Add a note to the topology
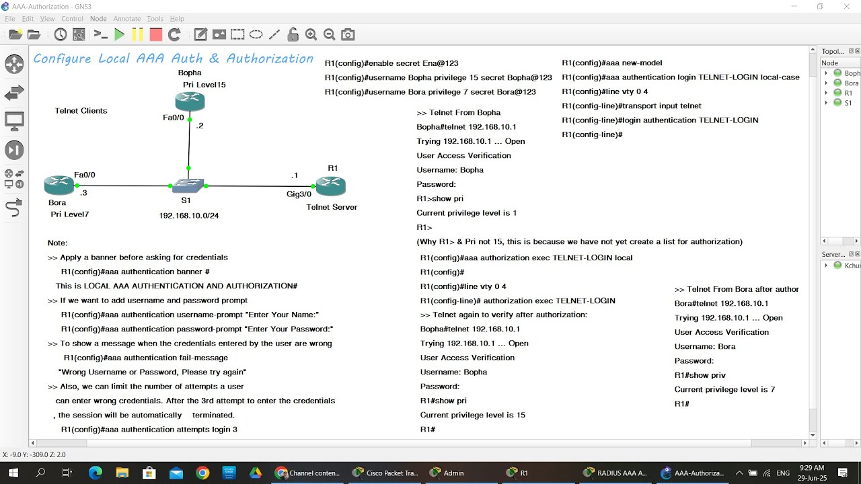 (x=200, y=34)
